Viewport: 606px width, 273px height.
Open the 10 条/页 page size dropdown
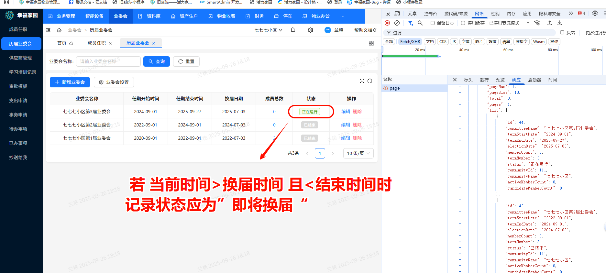click(358, 153)
